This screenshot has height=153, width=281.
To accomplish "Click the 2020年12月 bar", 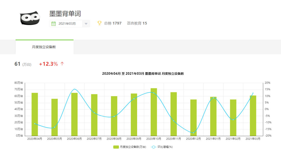I will click(193, 118).
